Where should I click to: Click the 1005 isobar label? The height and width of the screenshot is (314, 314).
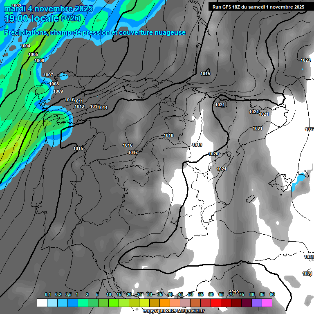(33, 54)
